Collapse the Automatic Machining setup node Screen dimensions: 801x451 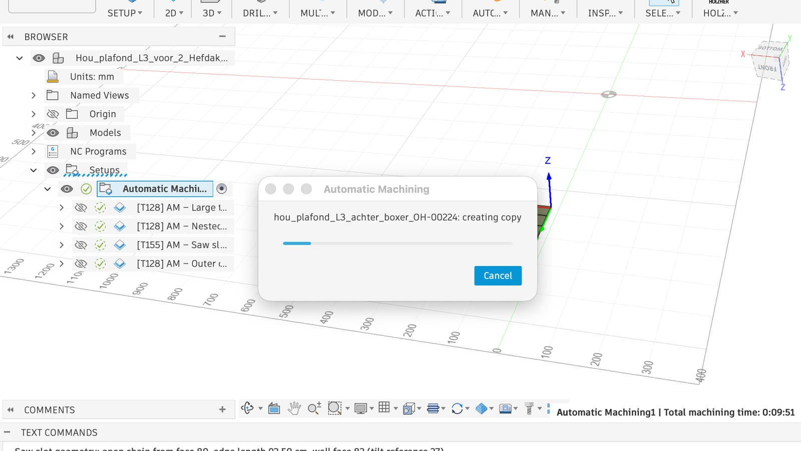click(48, 189)
